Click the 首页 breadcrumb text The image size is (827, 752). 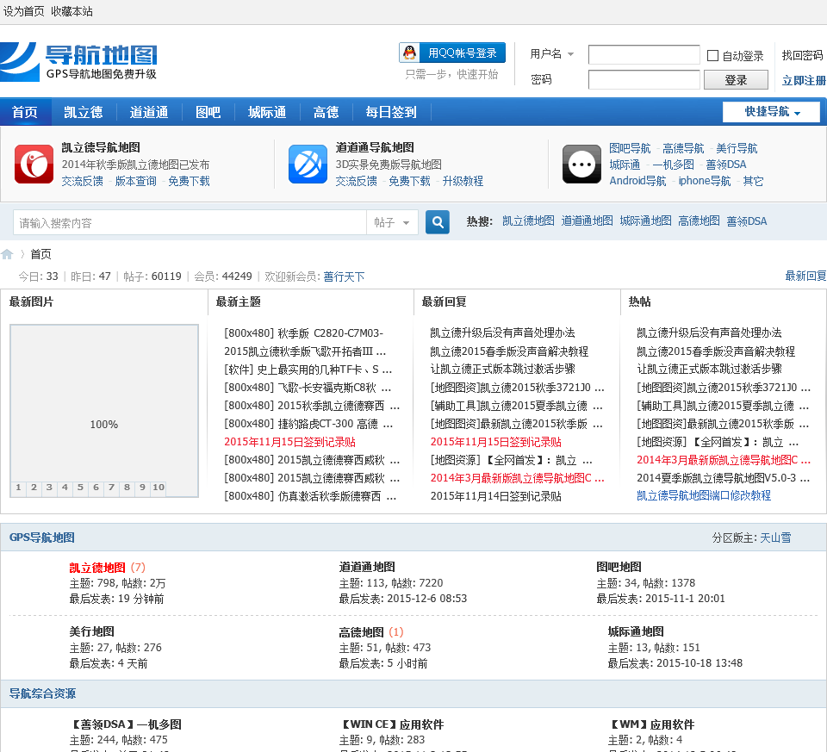pos(40,254)
